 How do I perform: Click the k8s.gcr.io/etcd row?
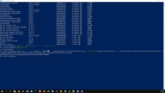(46, 39)
